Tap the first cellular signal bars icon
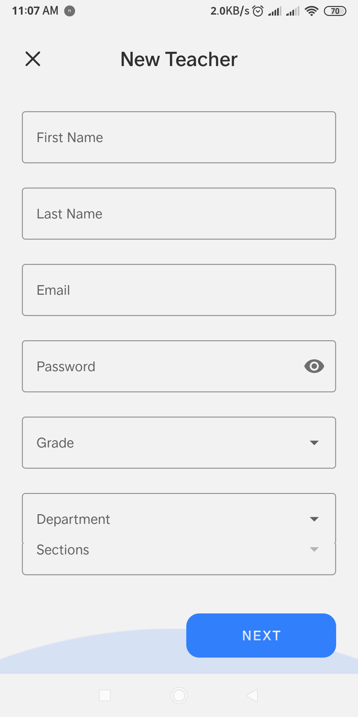 pyautogui.click(x=275, y=11)
